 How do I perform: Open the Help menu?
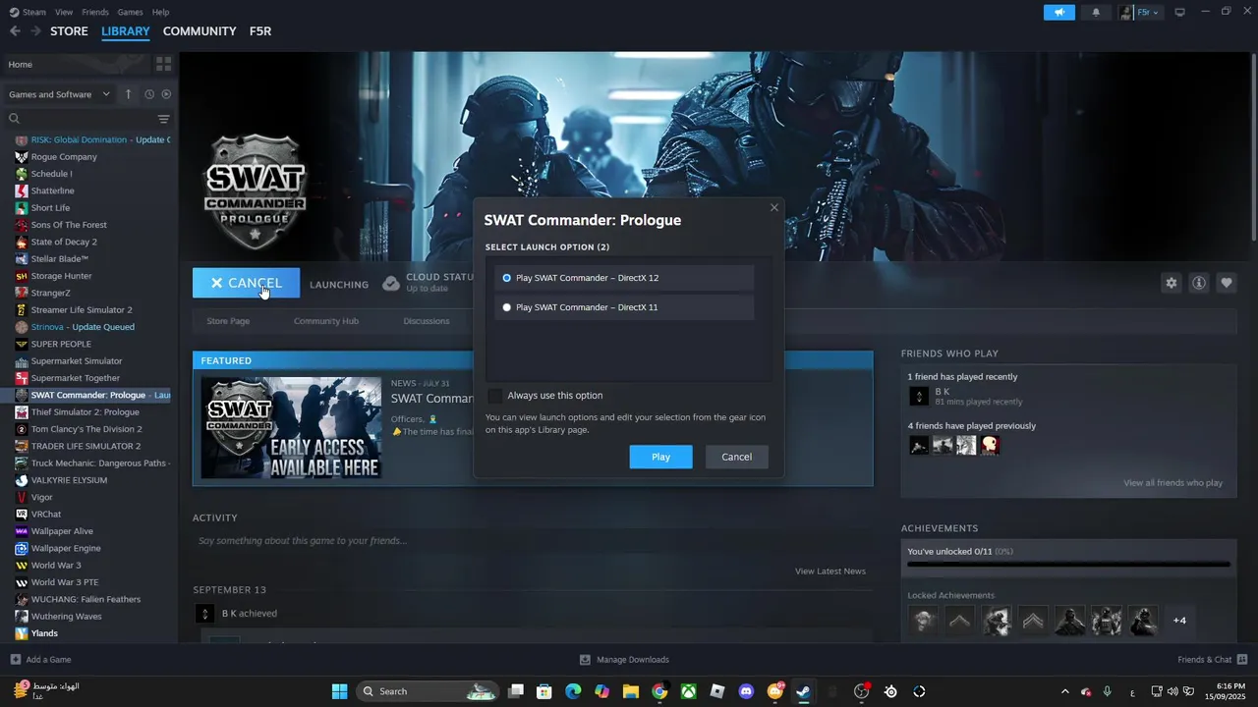point(160,12)
